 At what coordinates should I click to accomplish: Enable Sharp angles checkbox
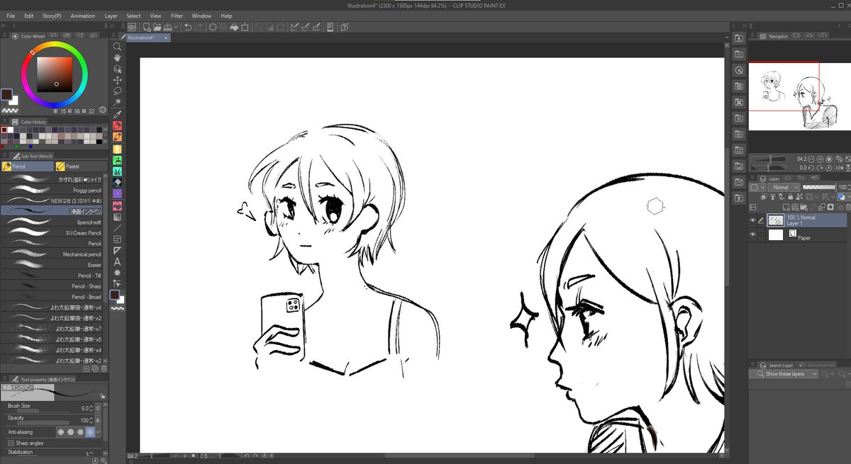[x=11, y=443]
